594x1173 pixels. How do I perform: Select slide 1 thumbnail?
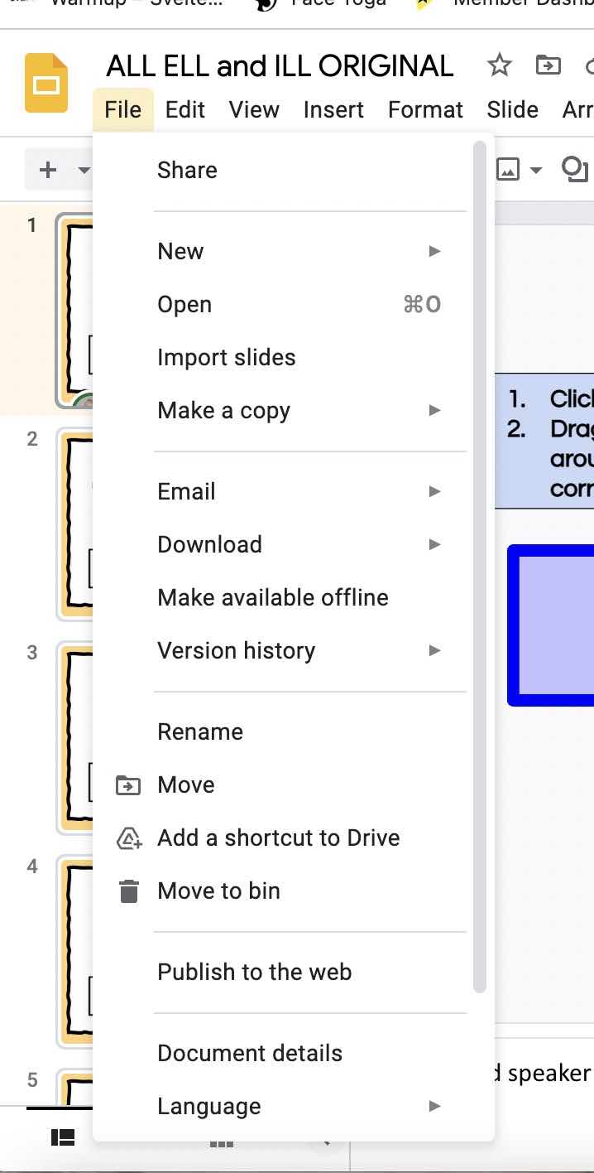(74, 311)
